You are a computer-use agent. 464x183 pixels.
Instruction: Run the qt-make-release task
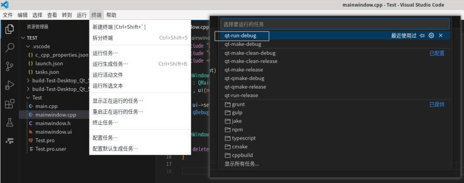coord(244,70)
